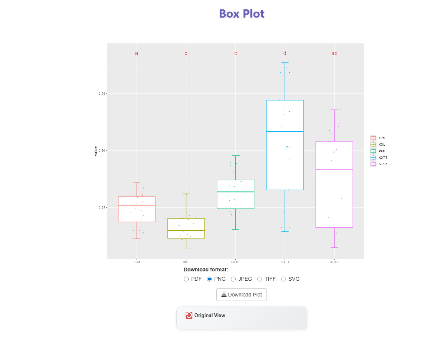Click the ALAP legend box icon
Screen dimensions: 448x341
tap(373, 164)
